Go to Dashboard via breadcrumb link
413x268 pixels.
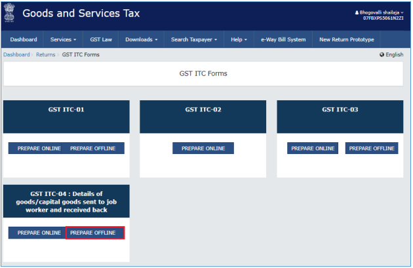click(x=16, y=55)
